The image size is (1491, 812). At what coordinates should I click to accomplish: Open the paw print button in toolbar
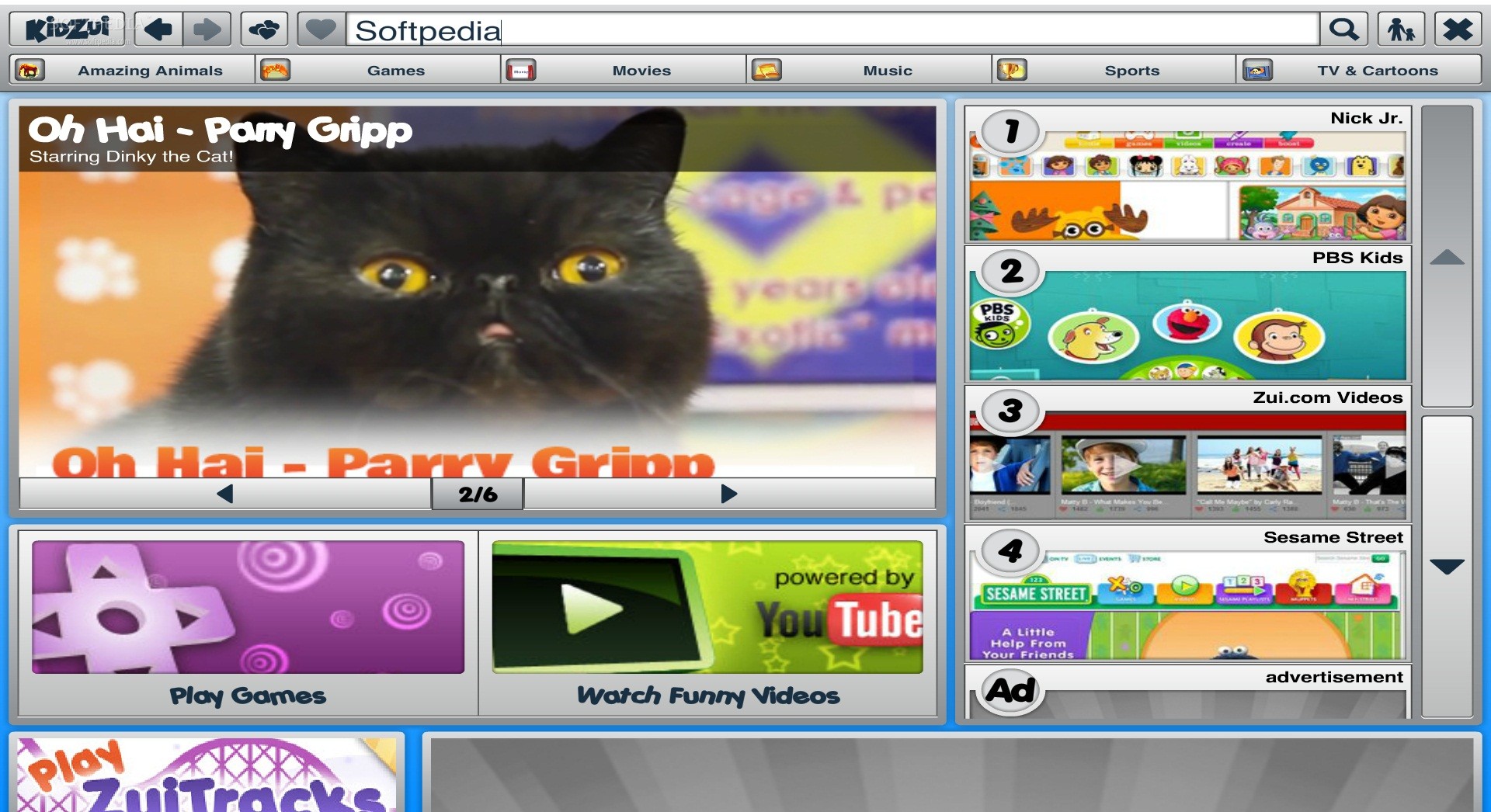point(264,29)
